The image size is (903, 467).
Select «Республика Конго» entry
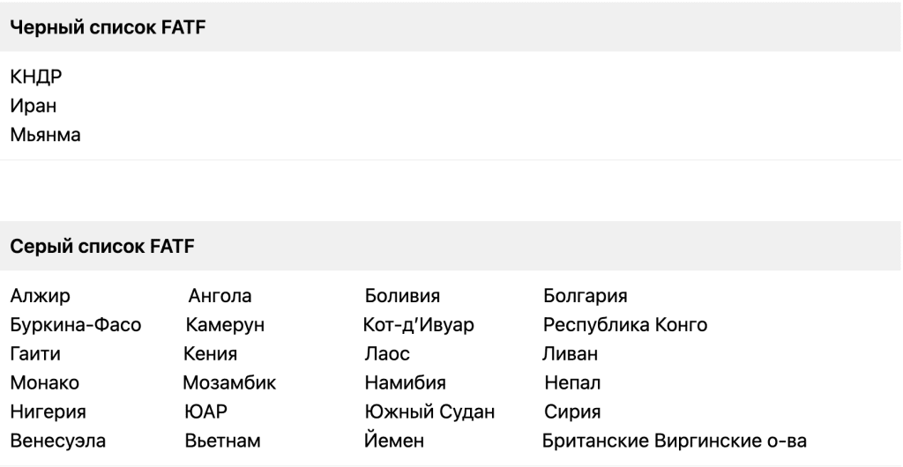(x=625, y=325)
